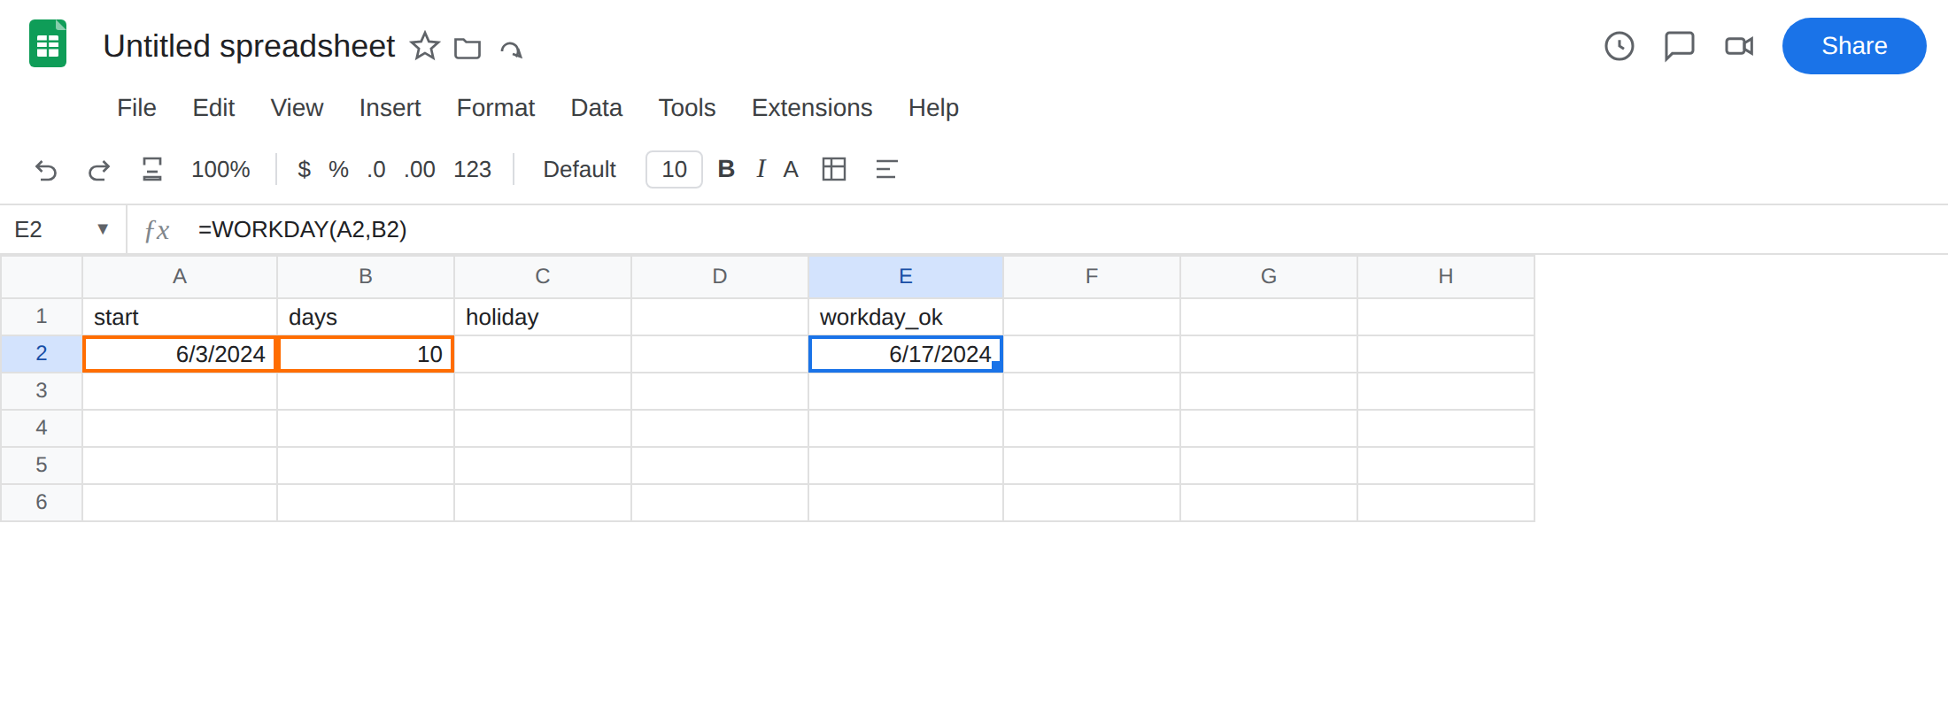Viewport: 1948px width, 708px height.
Task: Select the workday_ok header cell
Action: 906,317
